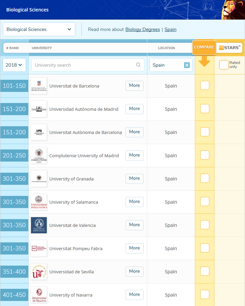Screen dimensions: 245x306
Task: Click the 351-400 rank cell
Action: point(14,272)
